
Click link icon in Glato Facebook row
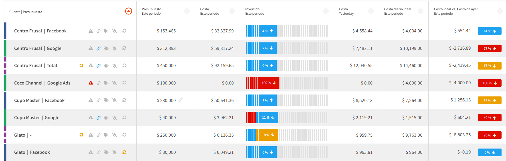(x=99, y=152)
